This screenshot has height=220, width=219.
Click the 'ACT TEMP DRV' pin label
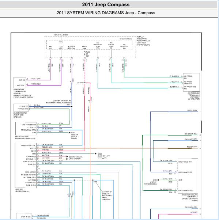(x=30, y=177)
